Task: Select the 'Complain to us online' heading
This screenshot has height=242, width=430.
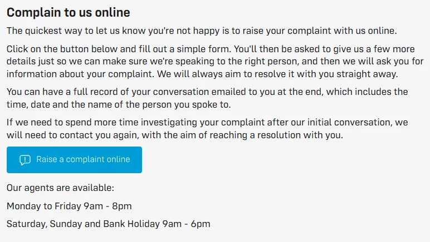Action: point(69,13)
